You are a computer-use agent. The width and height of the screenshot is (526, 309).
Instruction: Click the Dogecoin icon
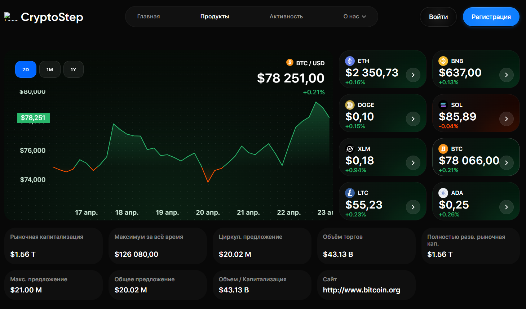(350, 105)
